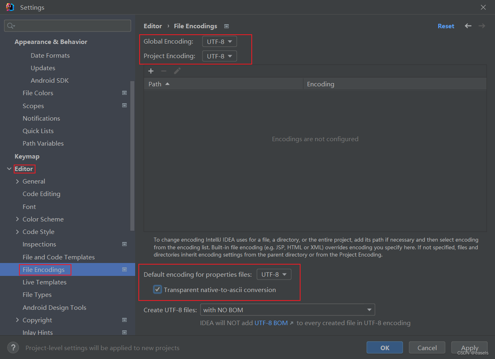
Task: Expand the Copyright node
Action: click(17, 320)
